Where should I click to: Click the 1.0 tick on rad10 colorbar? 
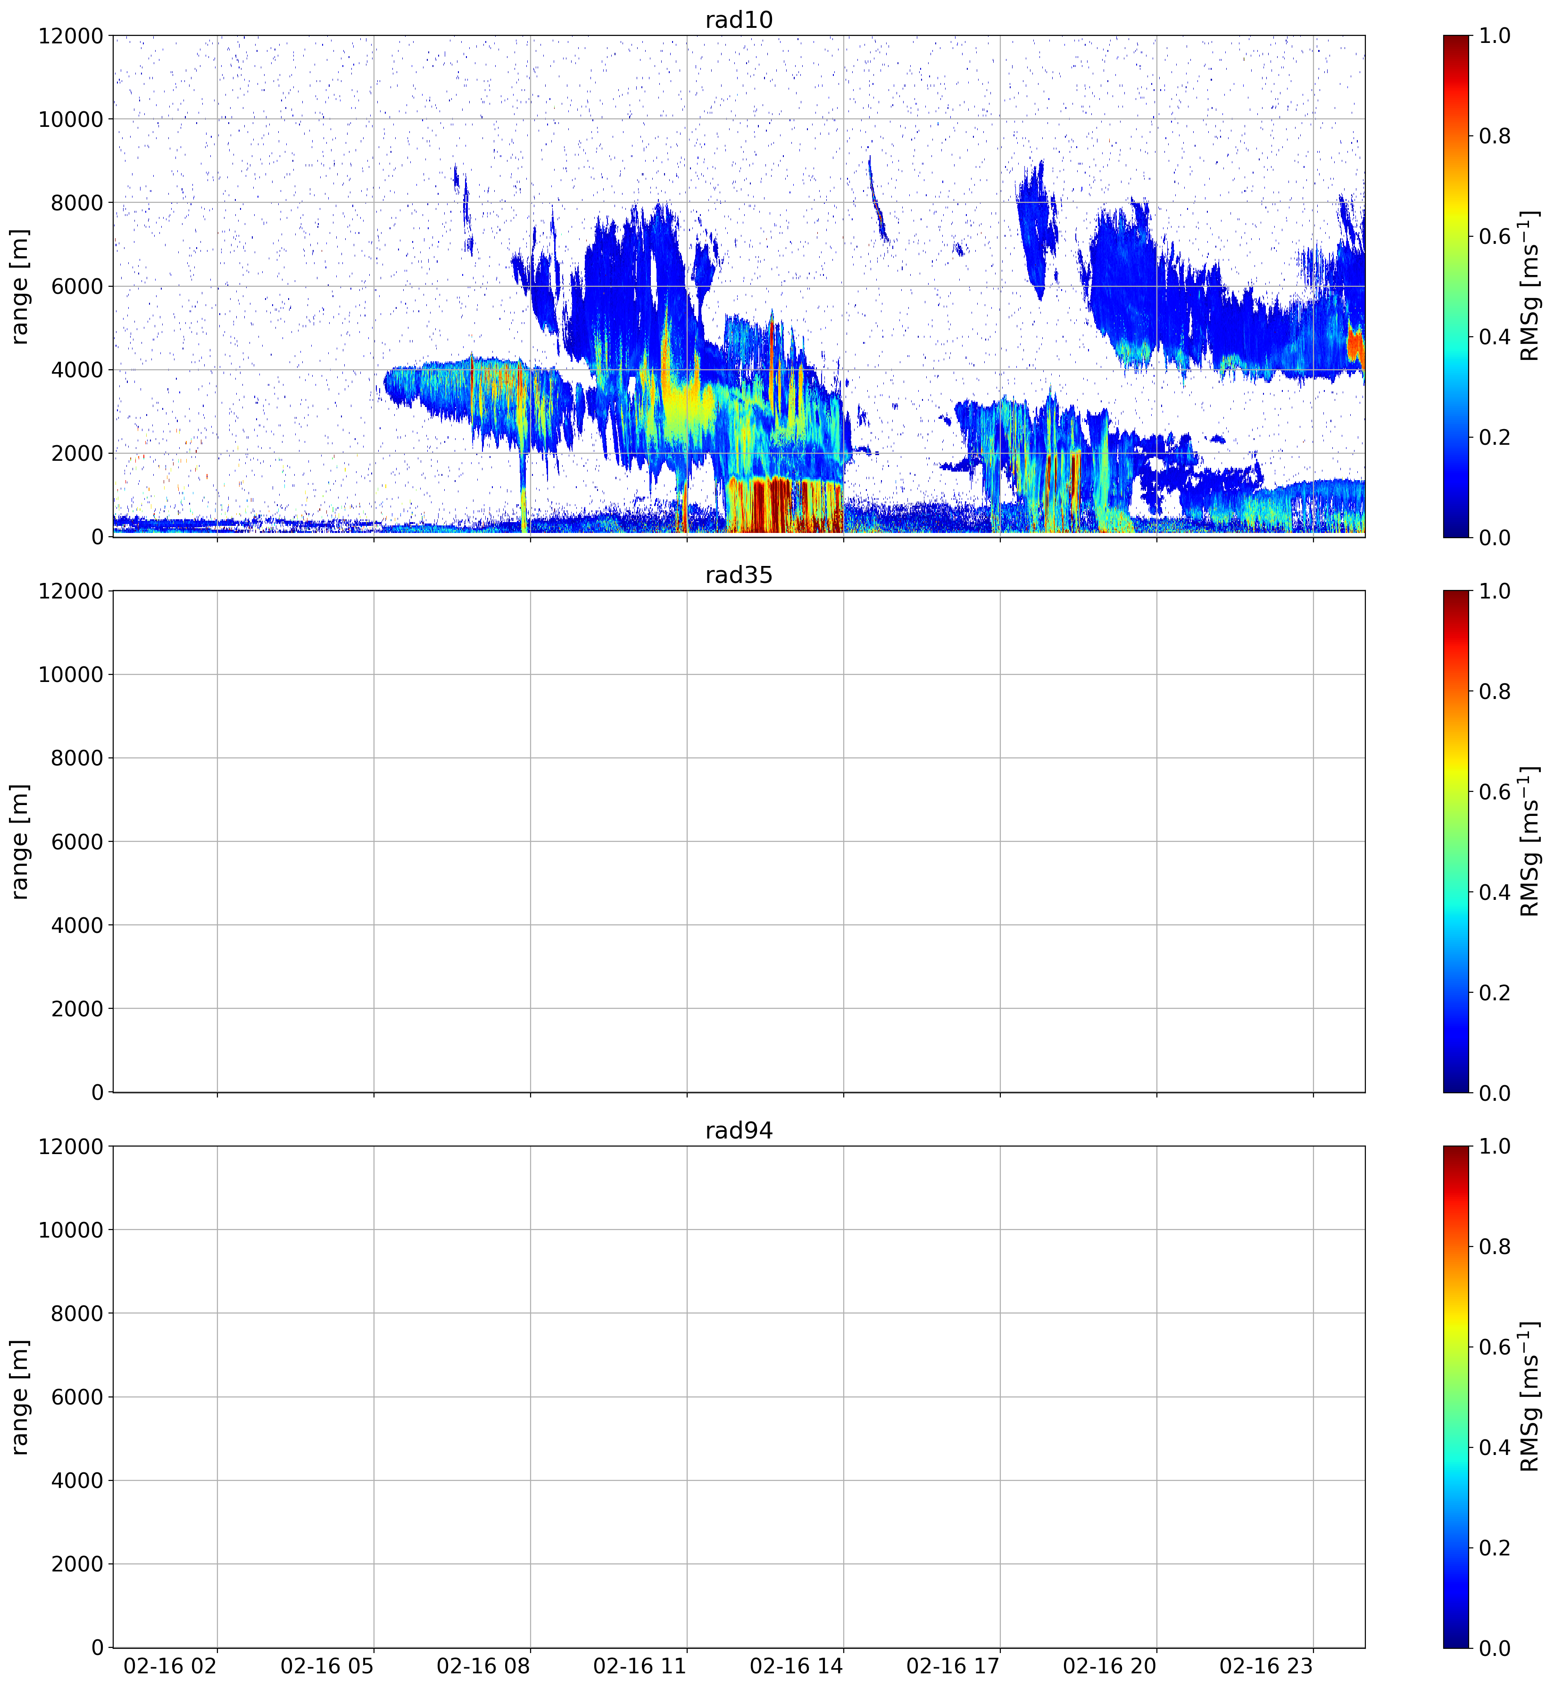1495,36
